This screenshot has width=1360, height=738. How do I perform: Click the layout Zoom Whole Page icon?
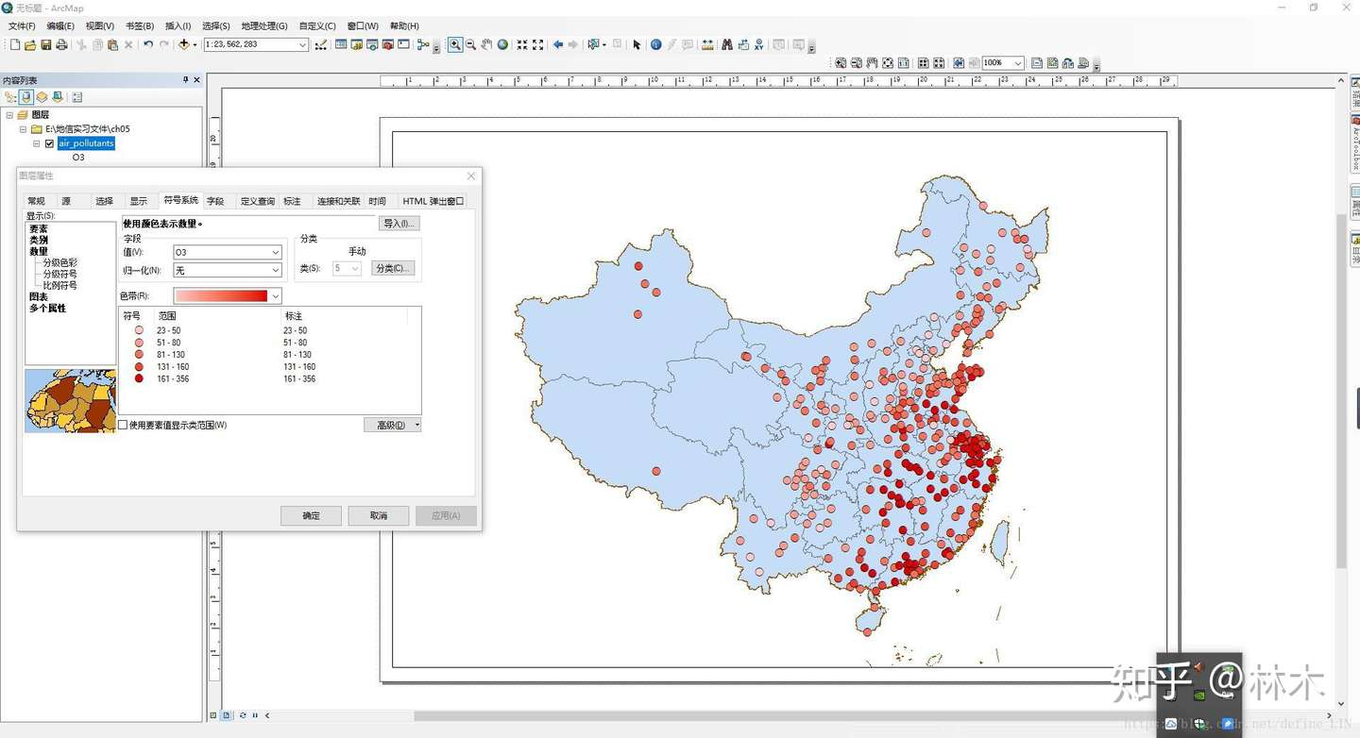click(888, 63)
